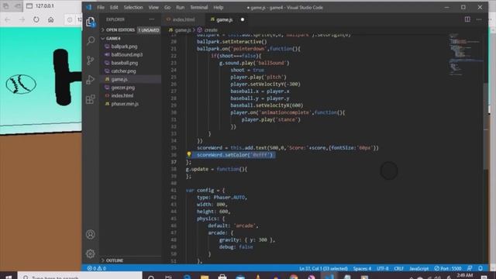The width and height of the screenshot is (496, 279).
Task: Click CRLF line ending status
Action: point(398,269)
